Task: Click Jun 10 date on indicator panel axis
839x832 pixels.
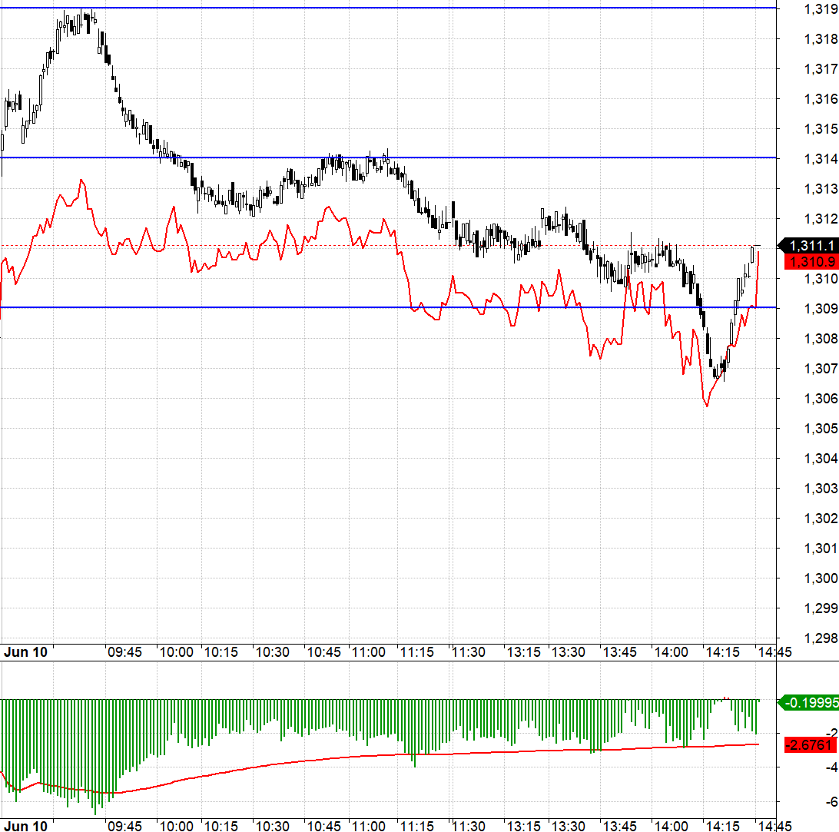Action: click(25, 826)
